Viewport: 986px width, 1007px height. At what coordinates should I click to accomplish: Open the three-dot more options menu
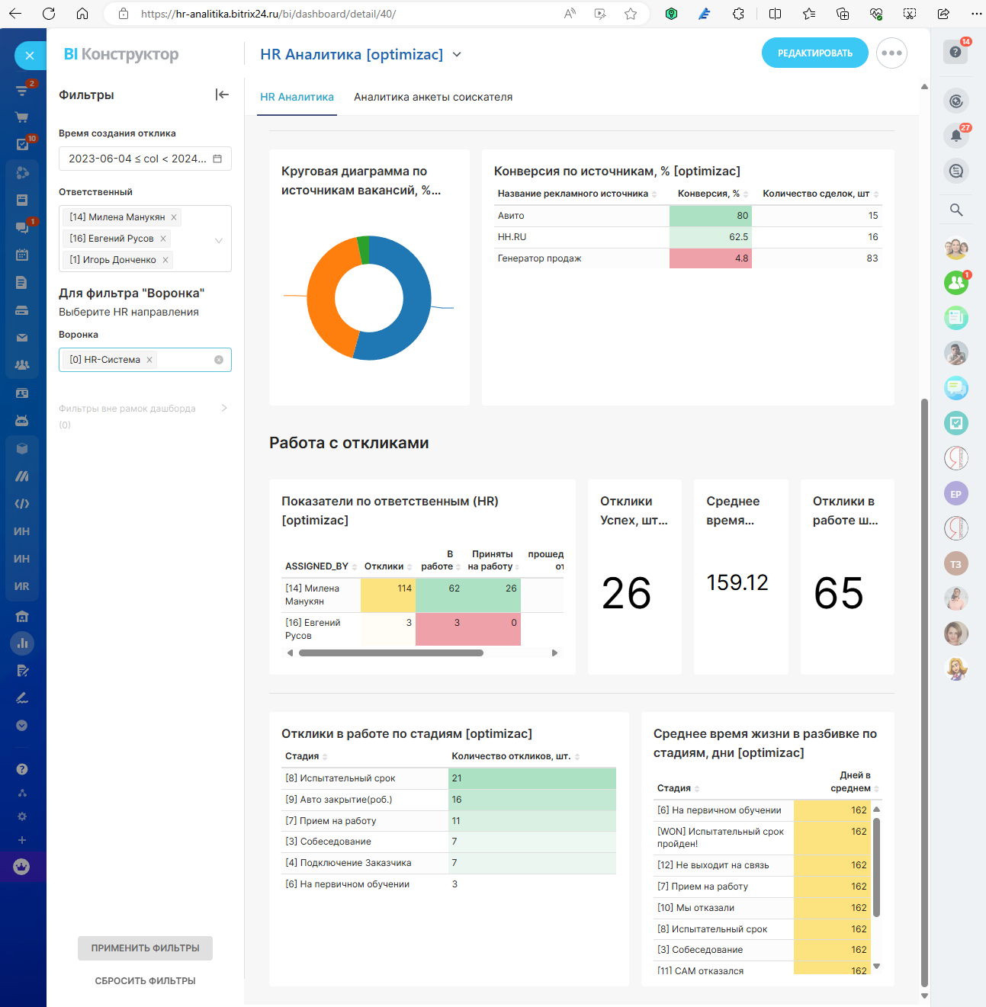click(891, 53)
